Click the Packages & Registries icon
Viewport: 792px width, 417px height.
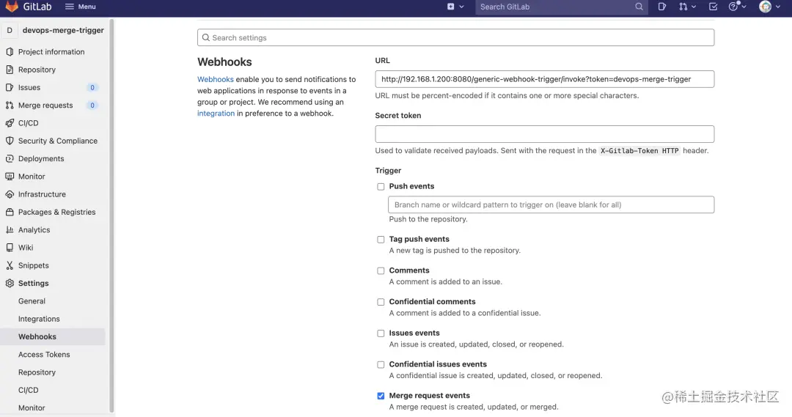10,212
